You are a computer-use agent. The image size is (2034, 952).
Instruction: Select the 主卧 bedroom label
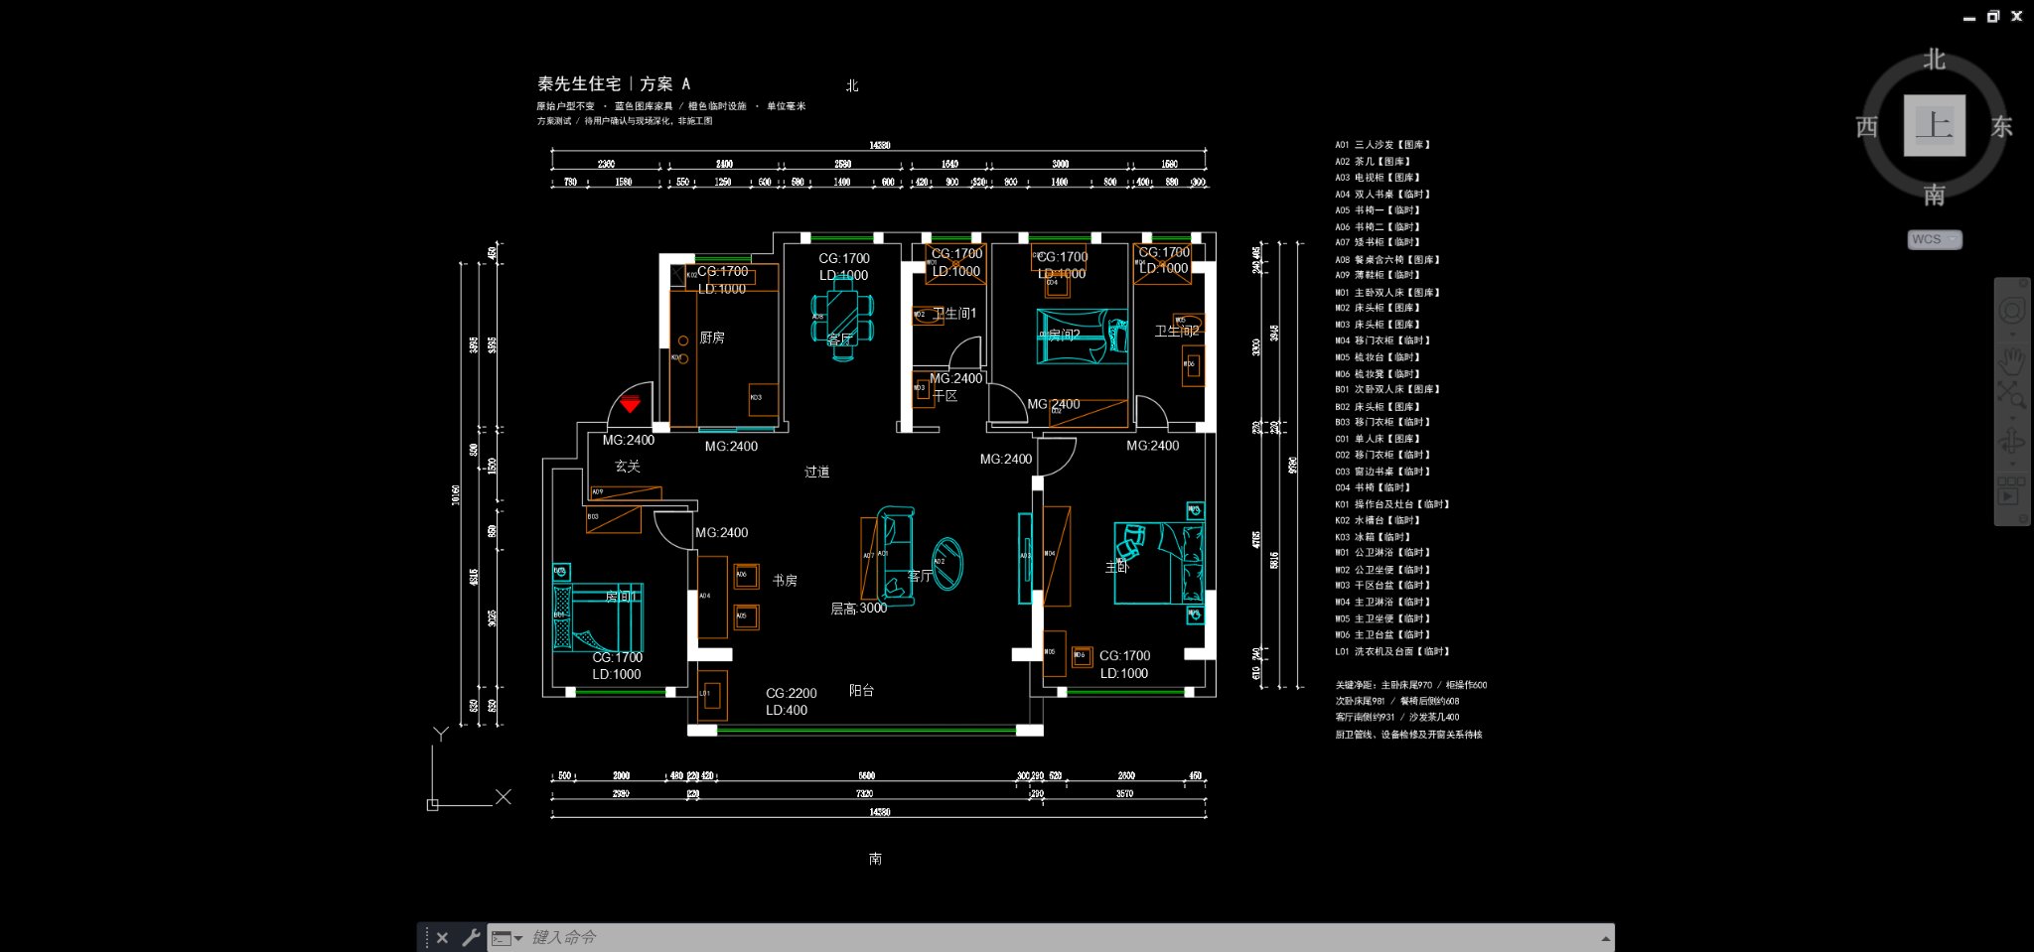tap(1117, 567)
